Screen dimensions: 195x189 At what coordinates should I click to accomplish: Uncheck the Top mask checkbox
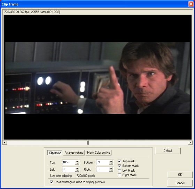tap(119, 161)
